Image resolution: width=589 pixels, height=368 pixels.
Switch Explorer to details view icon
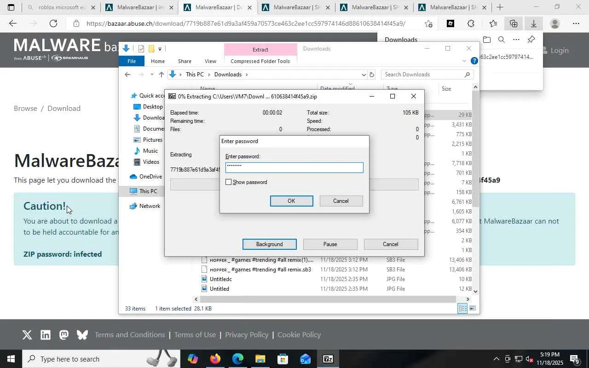pyautogui.click(x=462, y=308)
